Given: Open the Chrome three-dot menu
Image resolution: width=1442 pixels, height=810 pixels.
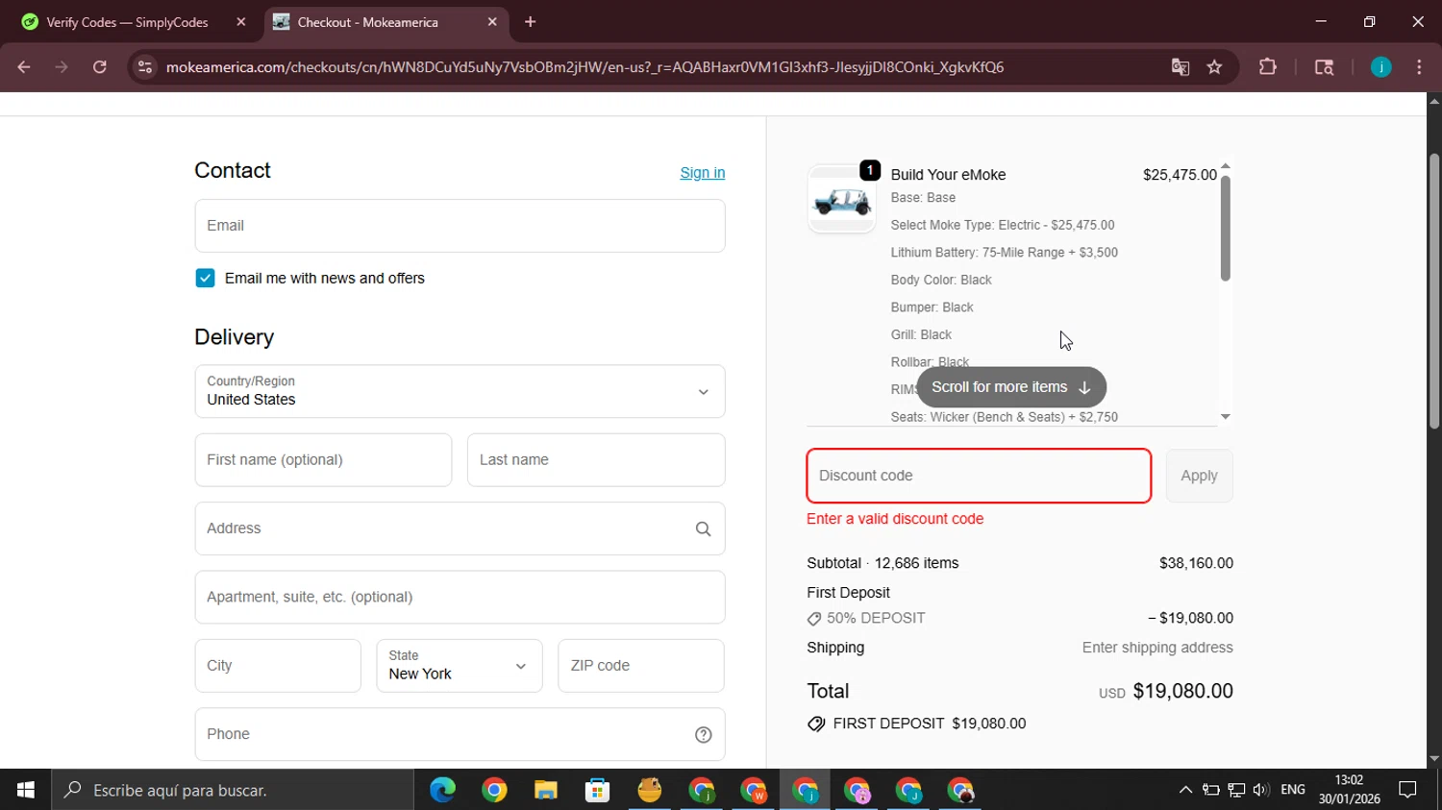Looking at the screenshot, I should point(1420,67).
